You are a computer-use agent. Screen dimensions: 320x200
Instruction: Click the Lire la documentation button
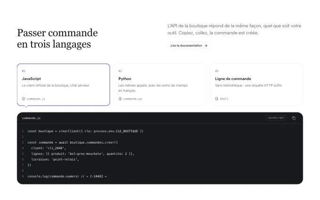189,46
